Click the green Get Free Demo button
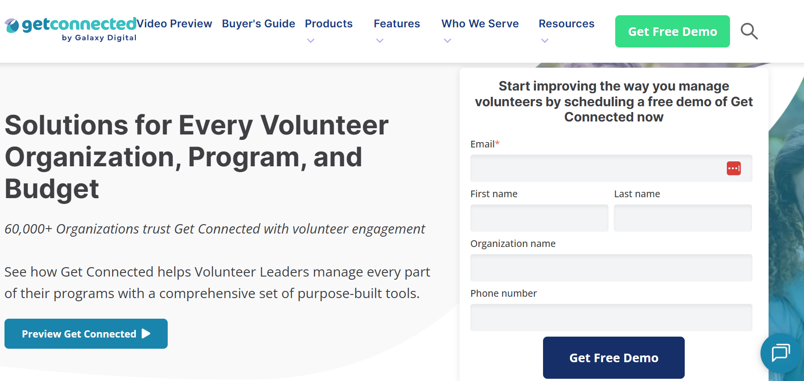The image size is (804, 381). [672, 31]
